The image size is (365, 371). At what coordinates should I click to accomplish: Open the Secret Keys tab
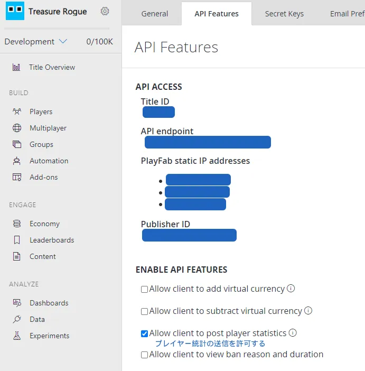point(284,14)
